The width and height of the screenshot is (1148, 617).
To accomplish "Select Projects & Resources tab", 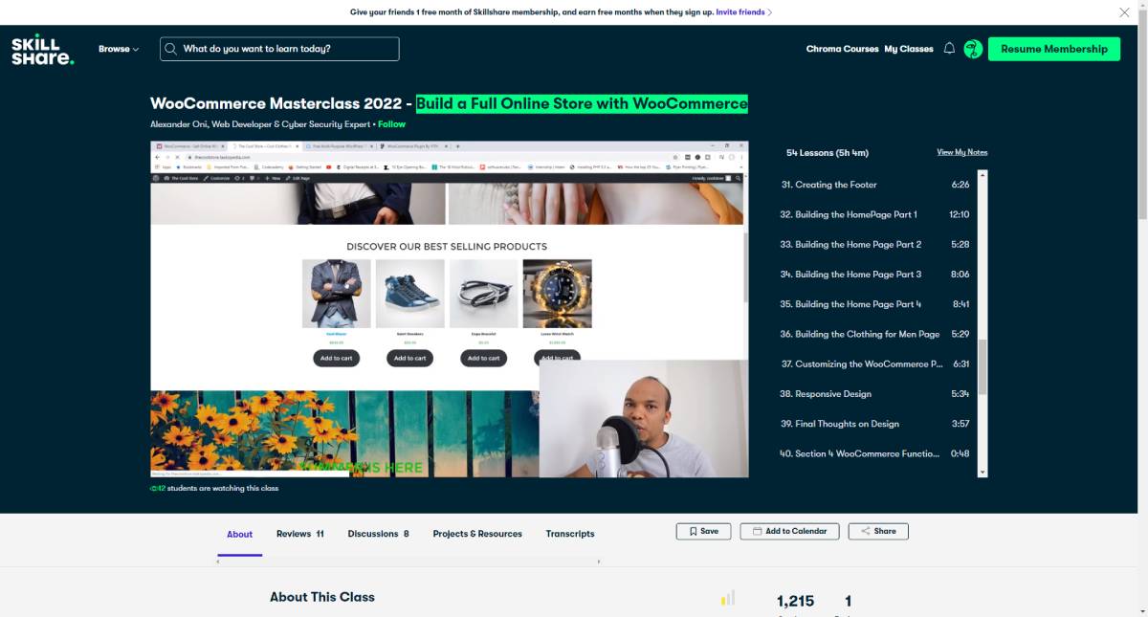I will pos(477,534).
